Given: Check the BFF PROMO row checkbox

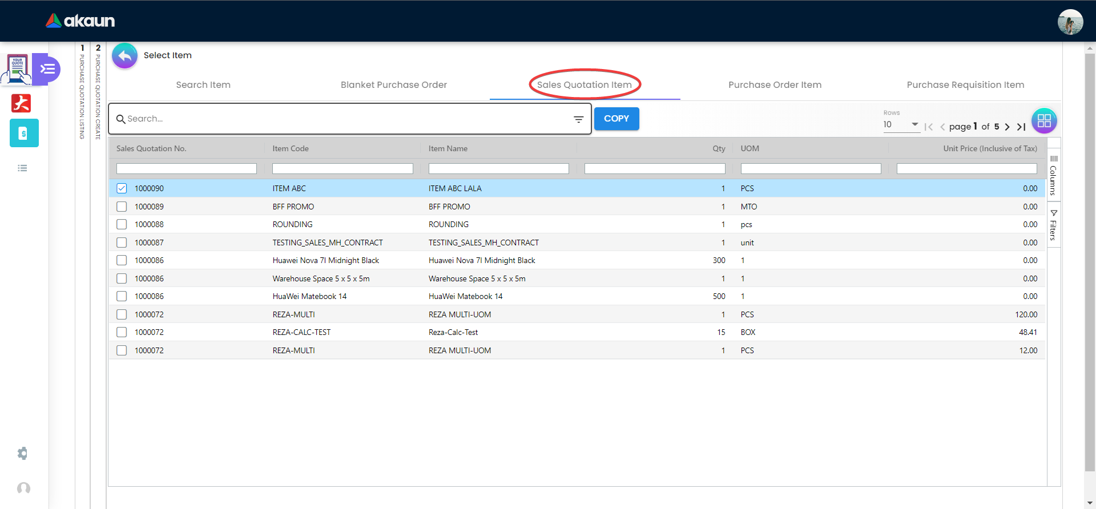Looking at the screenshot, I should (x=122, y=207).
